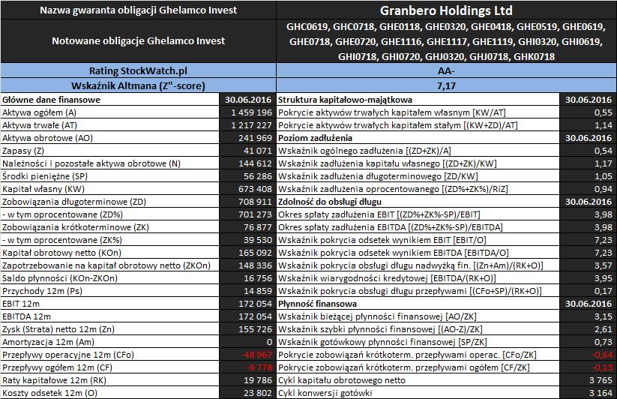Select the value '701 273'
This screenshot has height=399, width=617.
[255, 214]
